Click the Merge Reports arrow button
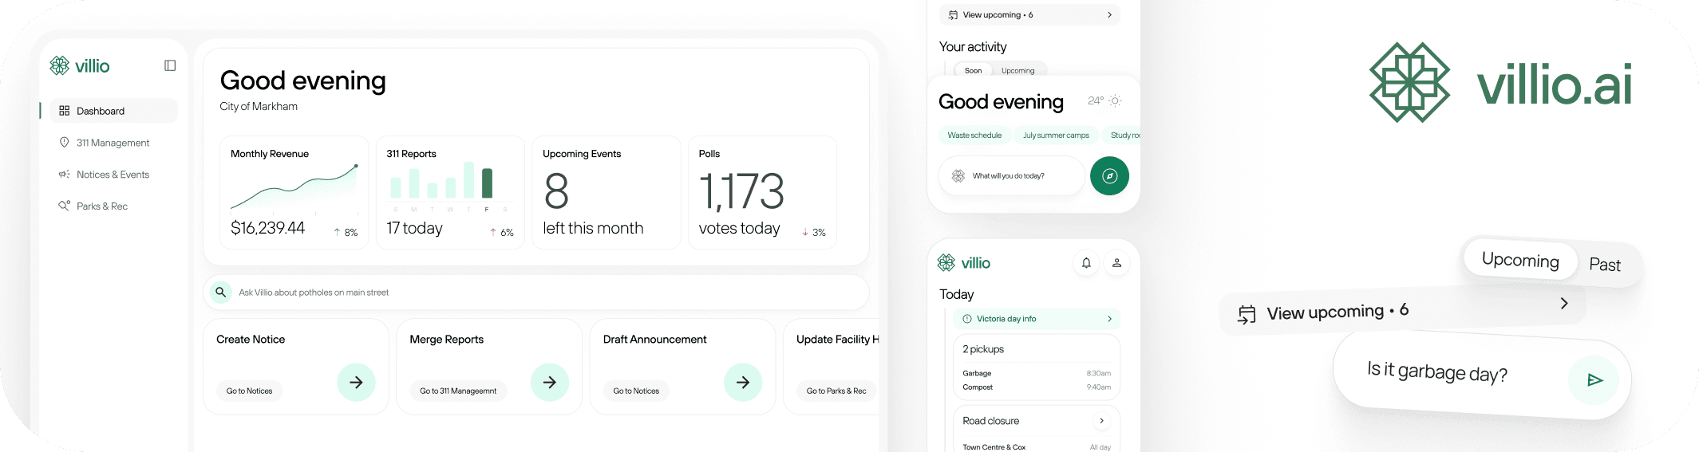Viewport: 1699px width, 452px height. coord(550,383)
